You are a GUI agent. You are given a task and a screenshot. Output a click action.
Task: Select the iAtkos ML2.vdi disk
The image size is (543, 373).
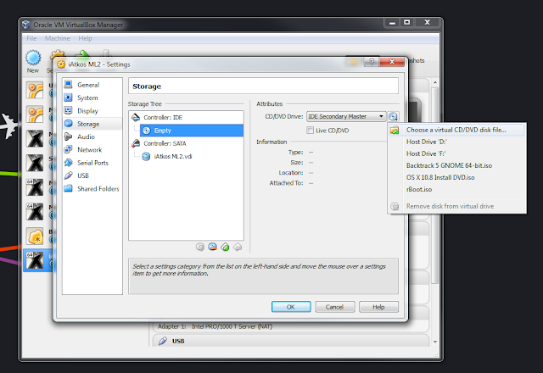(173, 156)
